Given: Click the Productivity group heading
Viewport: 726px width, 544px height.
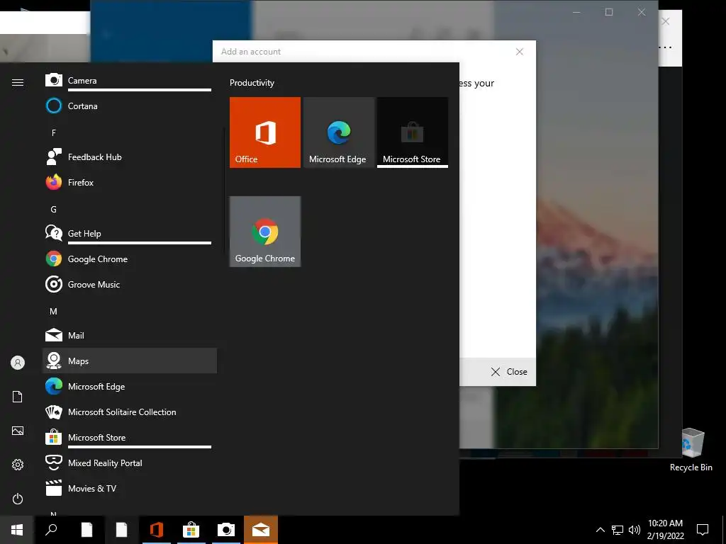Looking at the screenshot, I should click(x=252, y=83).
